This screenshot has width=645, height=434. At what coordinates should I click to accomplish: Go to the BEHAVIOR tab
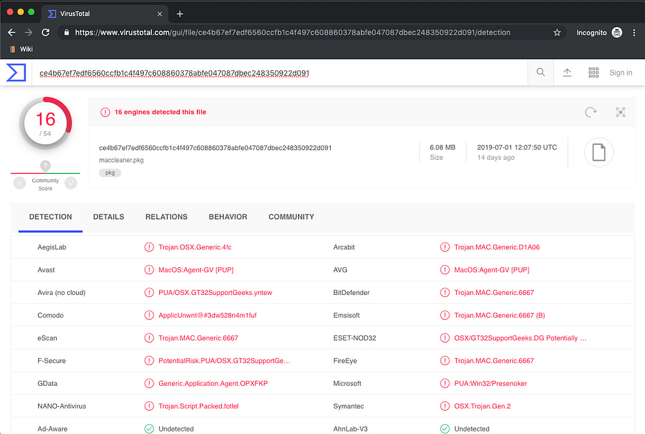228,217
